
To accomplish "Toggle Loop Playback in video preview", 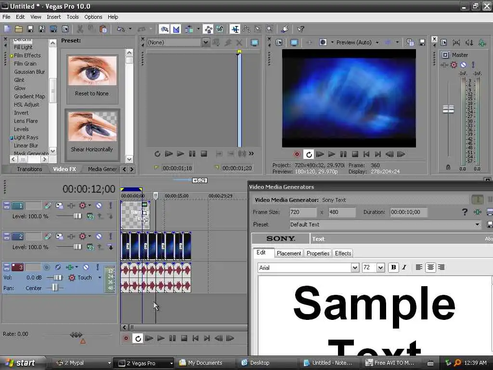I will (x=309, y=154).
